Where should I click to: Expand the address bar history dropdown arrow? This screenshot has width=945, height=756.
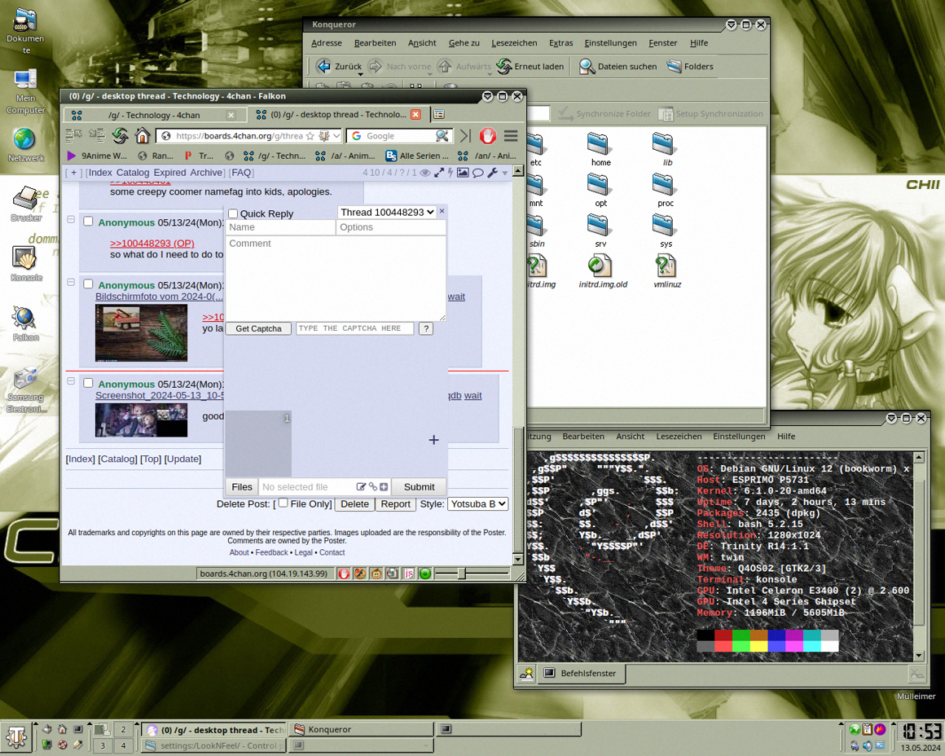click(336, 136)
